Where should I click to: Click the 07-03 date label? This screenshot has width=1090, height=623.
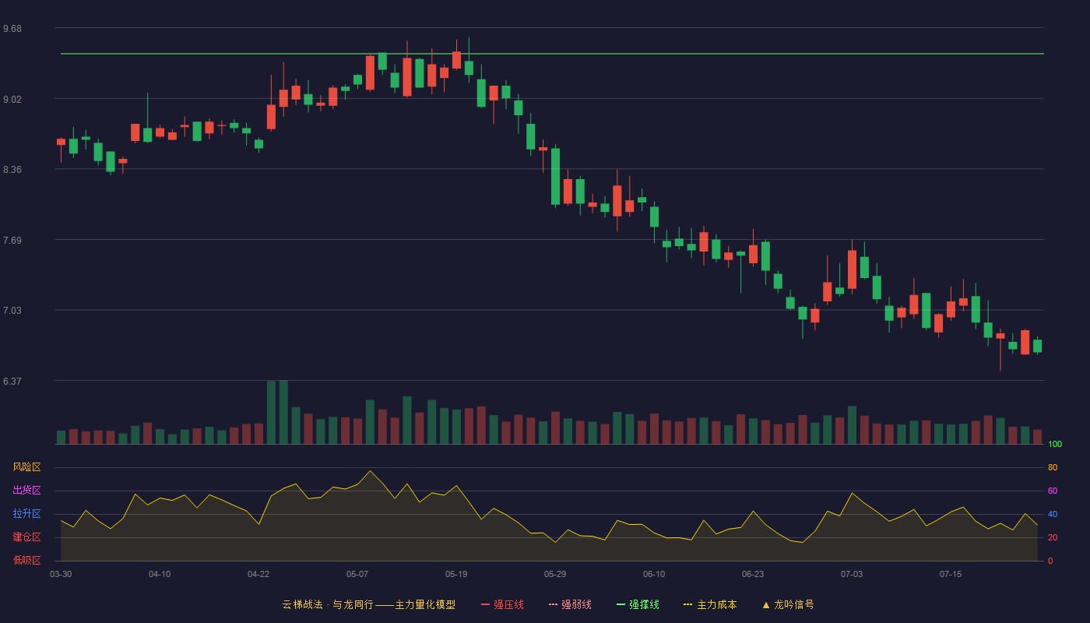(852, 574)
